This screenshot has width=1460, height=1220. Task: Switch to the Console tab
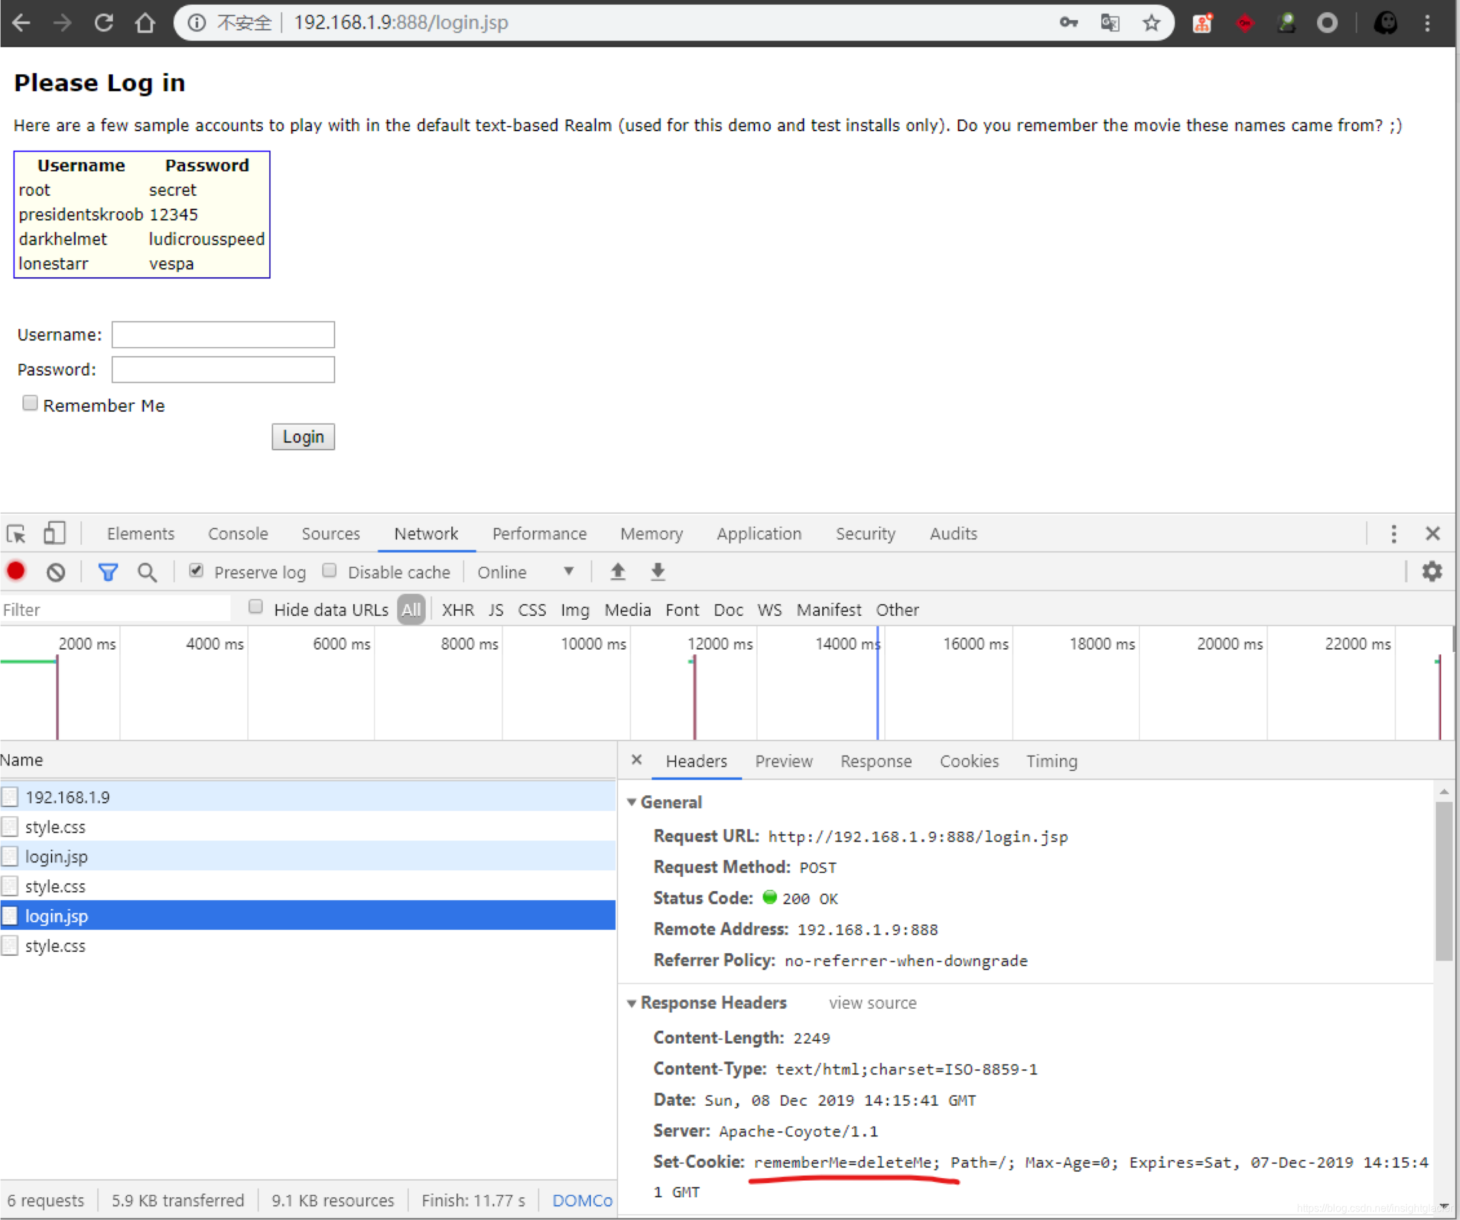[x=238, y=534]
